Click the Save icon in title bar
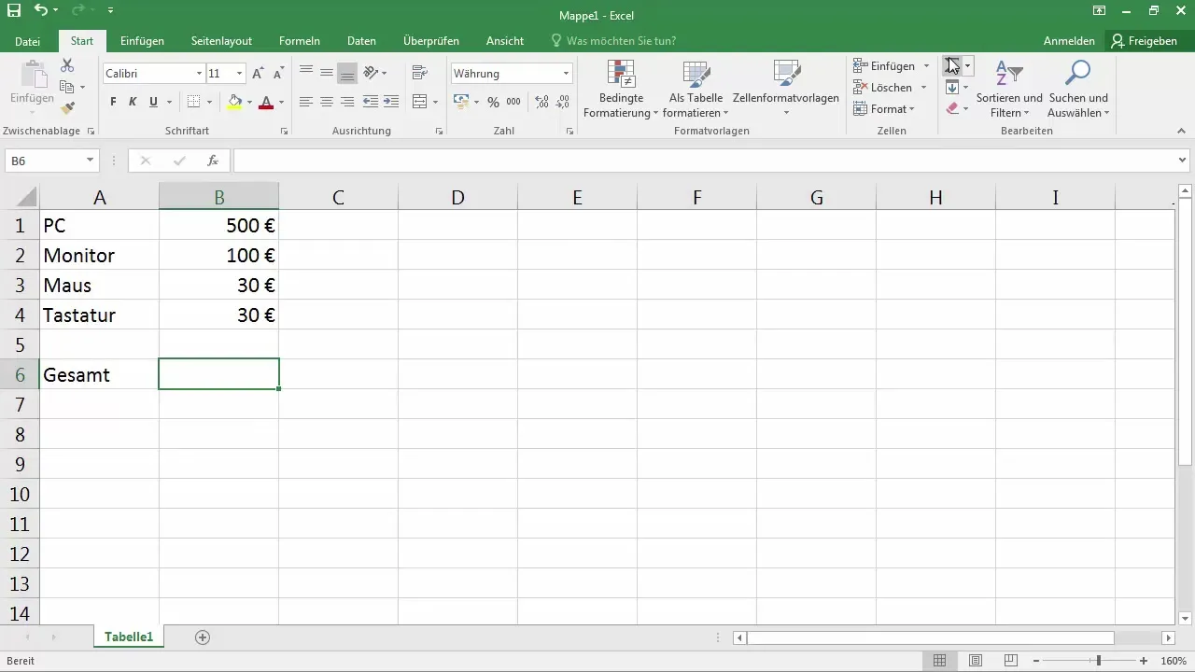 pos(14,11)
